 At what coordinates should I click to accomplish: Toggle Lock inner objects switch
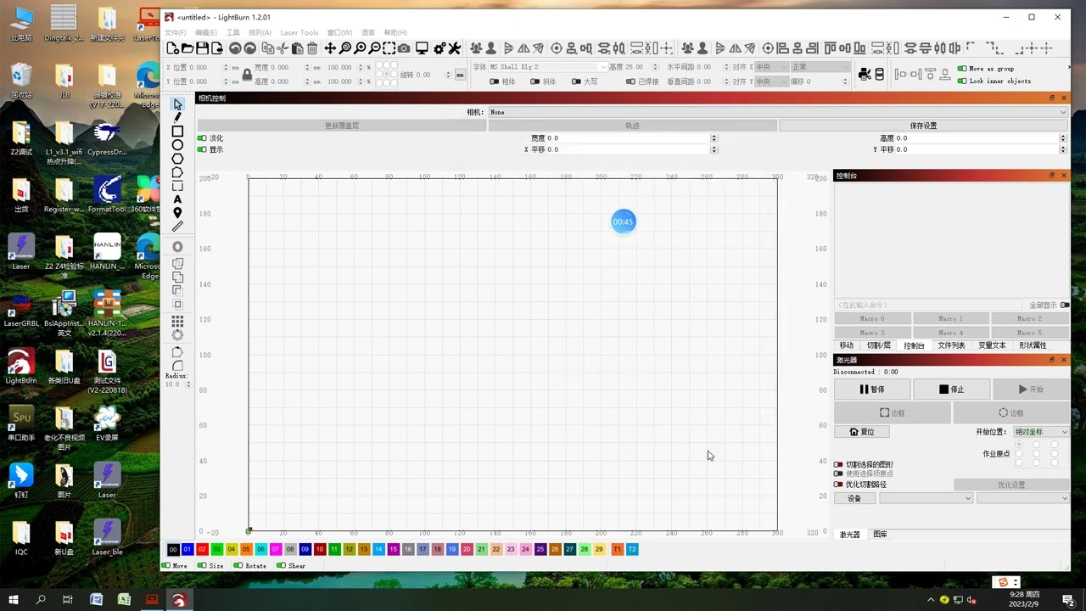click(962, 81)
